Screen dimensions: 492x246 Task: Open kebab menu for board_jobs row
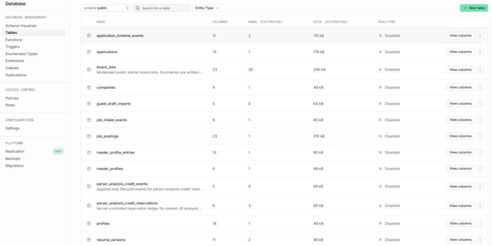[480, 69]
